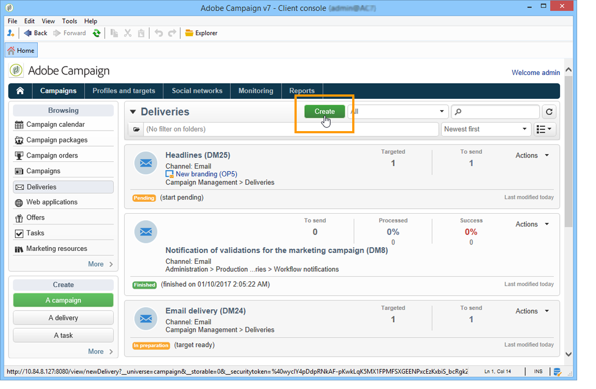Viewport: 596px width, 389px height.
Task: Click the envelope icon for Email delivery (DM24)
Action: coord(146,319)
